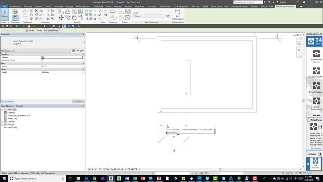Expand the Views (all) tree node
323x182 pixels.
[x=2, y=110]
